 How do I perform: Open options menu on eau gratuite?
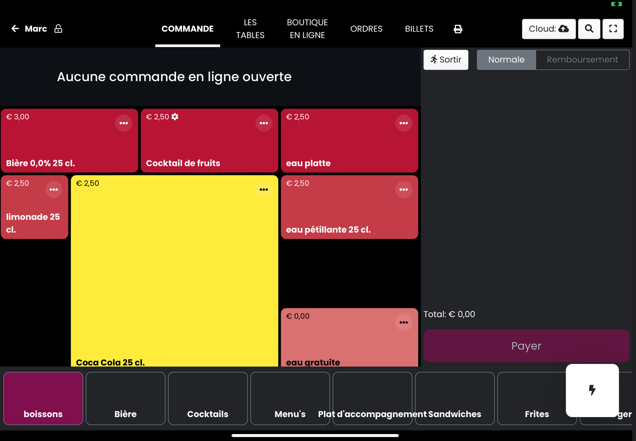coord(404,323)
